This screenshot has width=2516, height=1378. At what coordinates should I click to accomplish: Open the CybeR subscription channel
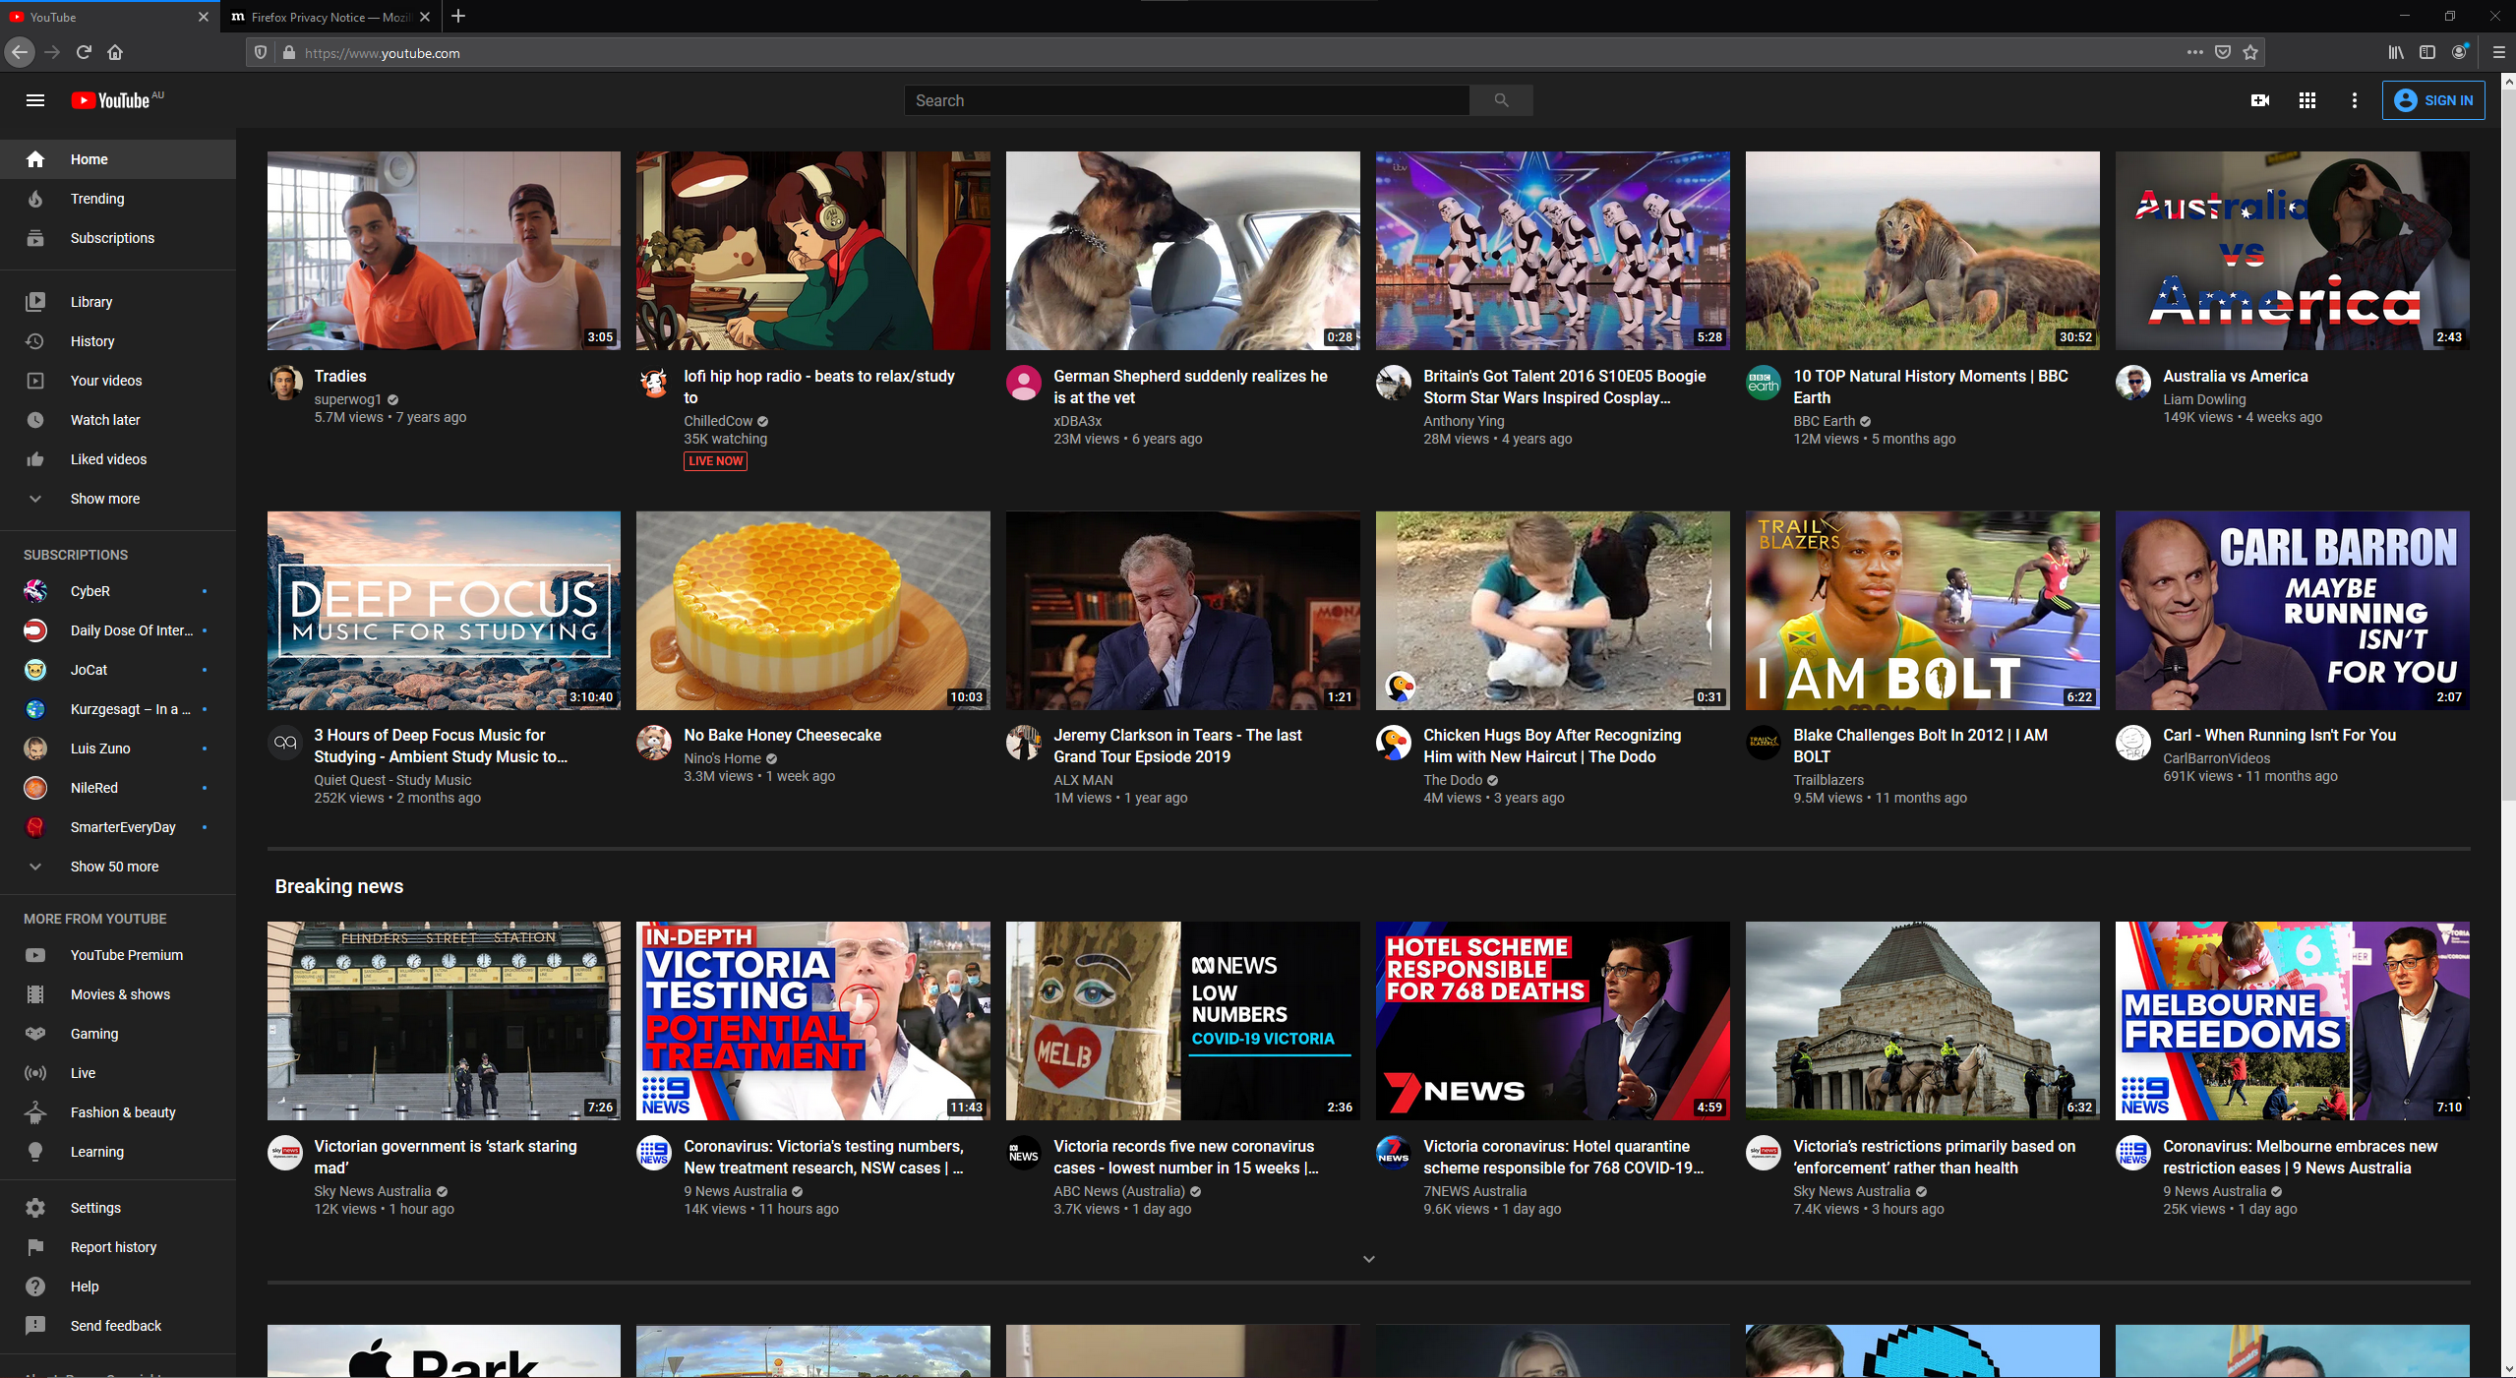(x=118, y=591)
